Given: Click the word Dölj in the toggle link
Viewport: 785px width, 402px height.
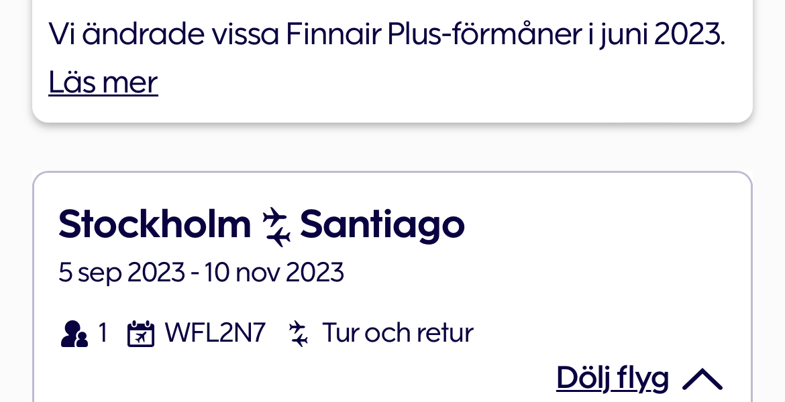Looking at the screenshot, I should 582,377.
